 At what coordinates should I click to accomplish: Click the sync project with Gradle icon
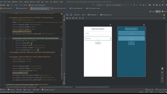click(157, 5)
